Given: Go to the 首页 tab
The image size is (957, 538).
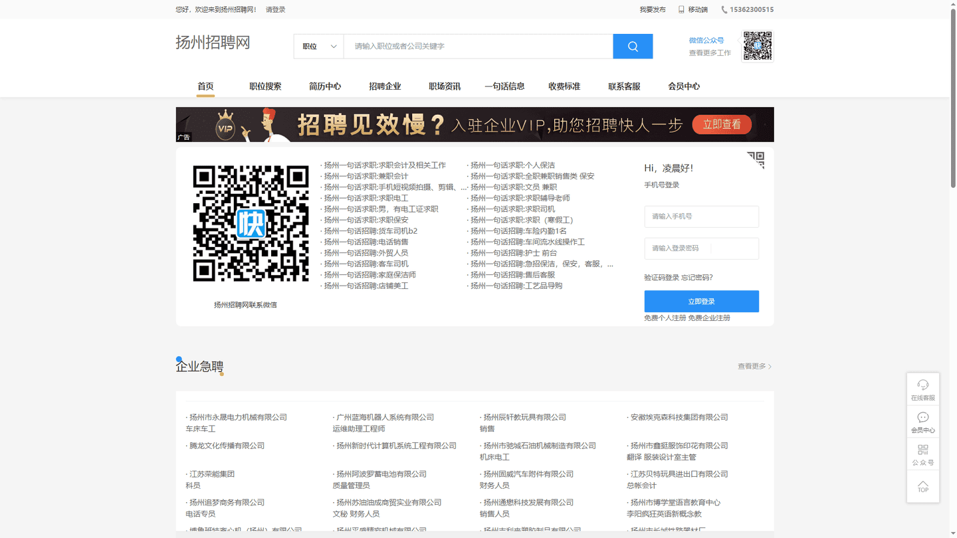Looking at the screenshot, I should point(205,86).
